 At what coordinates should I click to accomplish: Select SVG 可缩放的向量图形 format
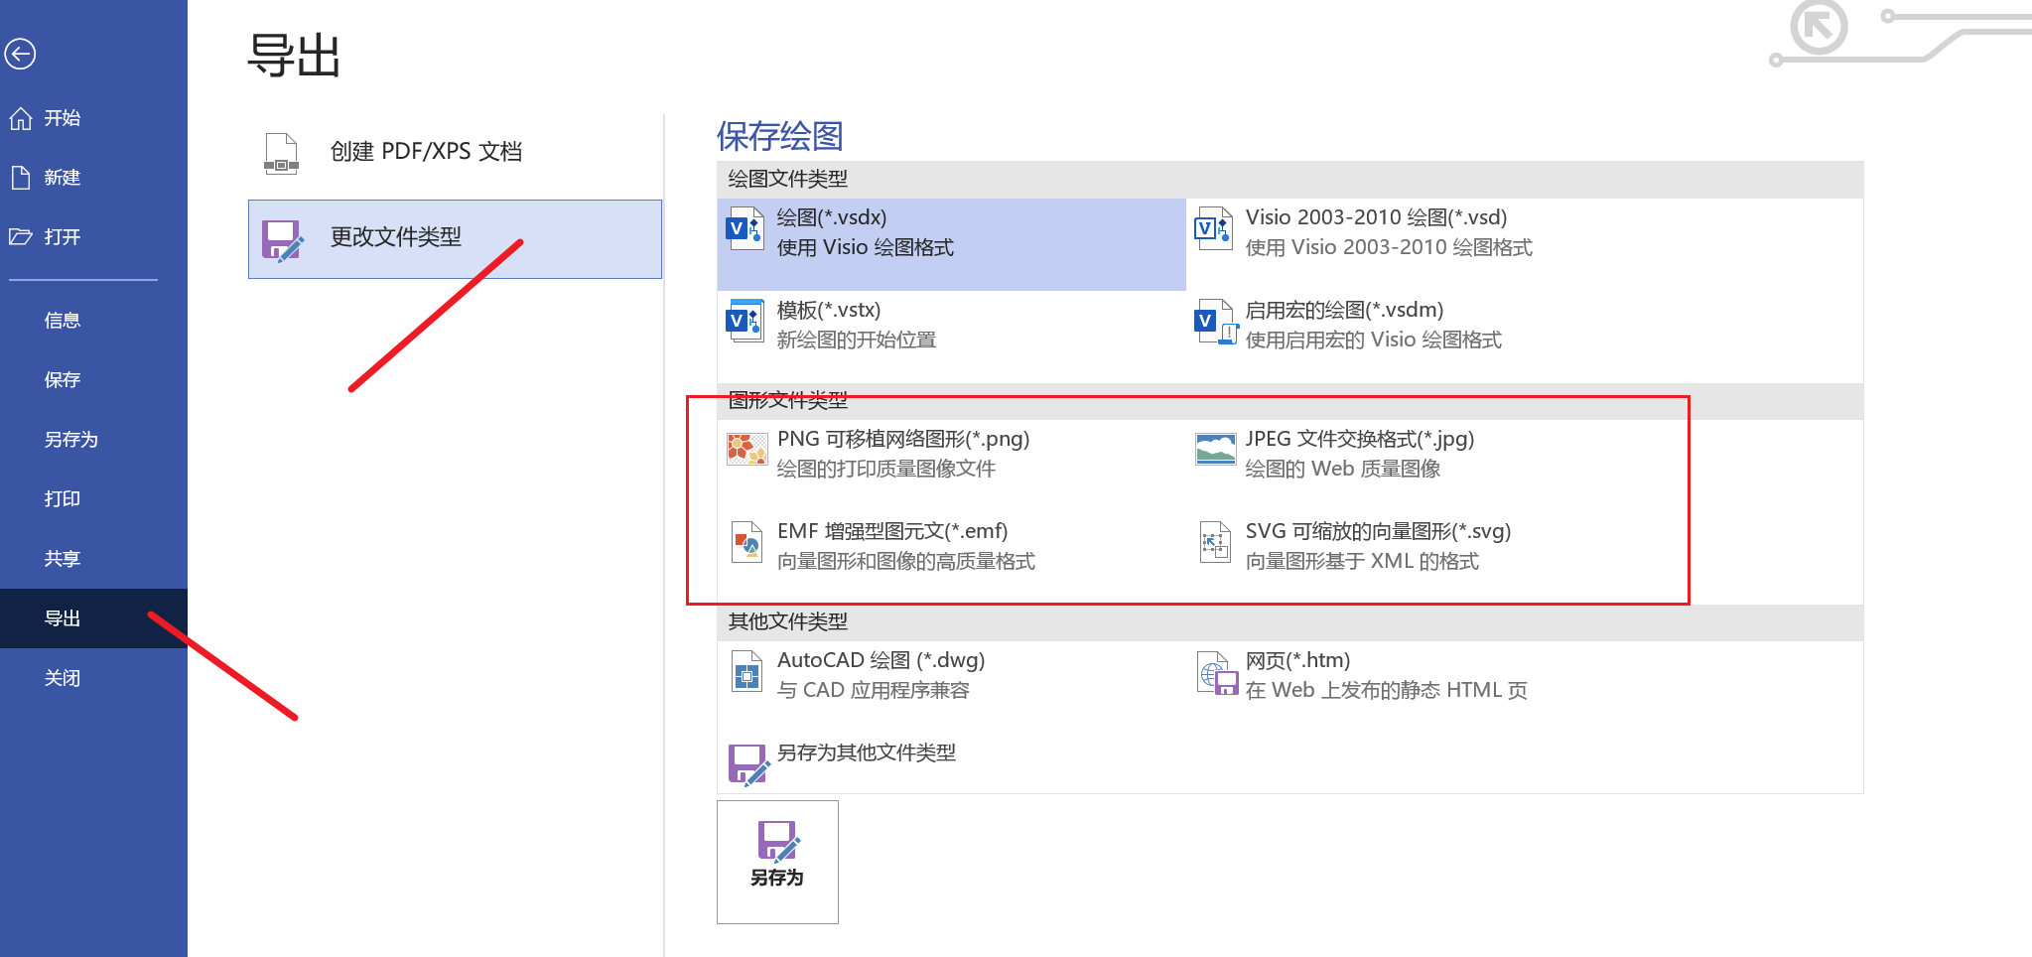pyautogui.click(x=1378, y=545)
